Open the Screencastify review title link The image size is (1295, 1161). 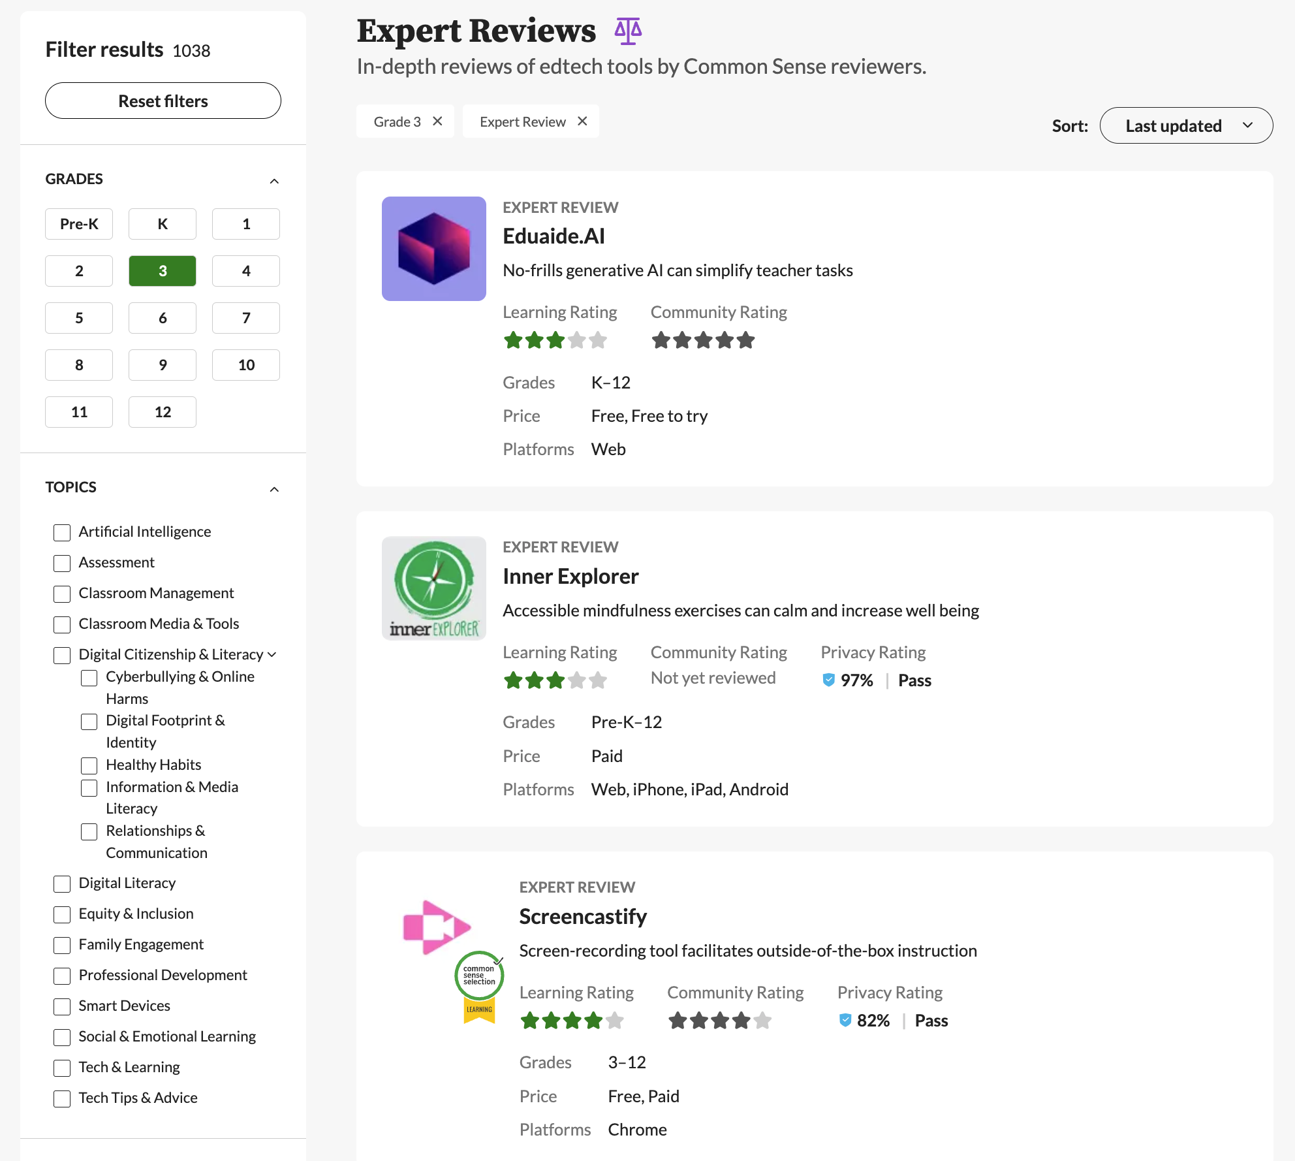point(582,916)
